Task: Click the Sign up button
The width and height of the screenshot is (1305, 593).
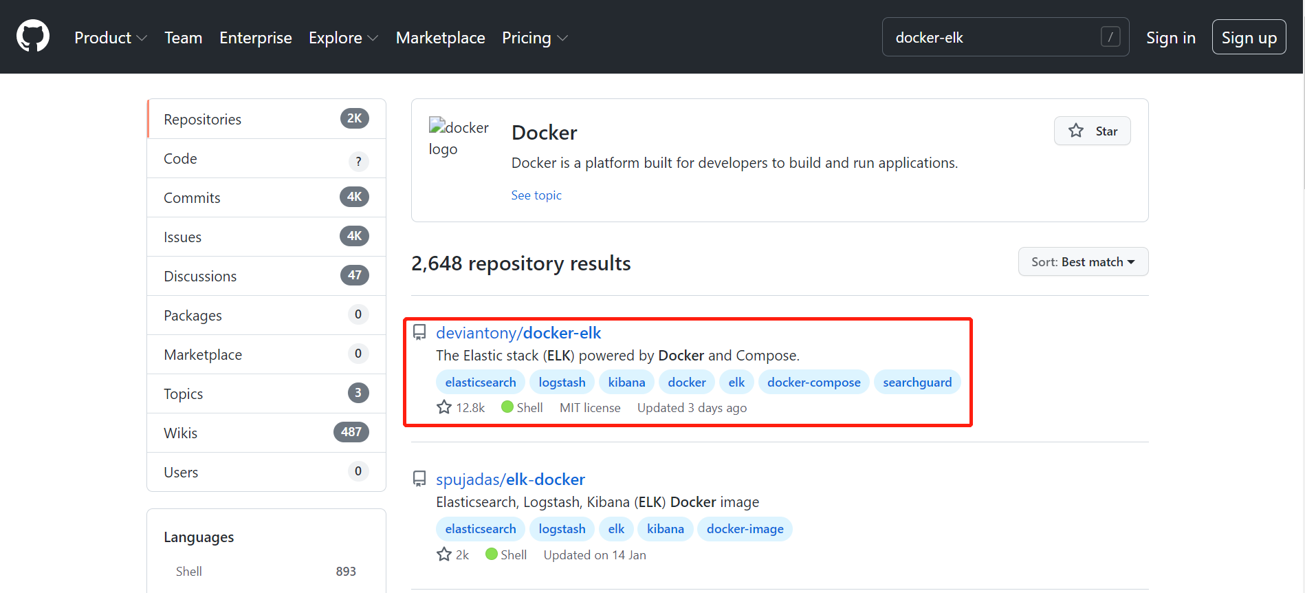Action: click(x=1249, y=37)
